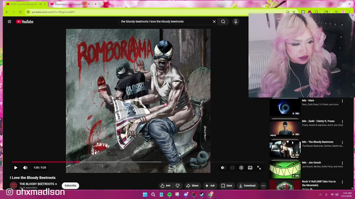
Task: Open the YouTube guide hamburger menu
Action: (9, 22)
